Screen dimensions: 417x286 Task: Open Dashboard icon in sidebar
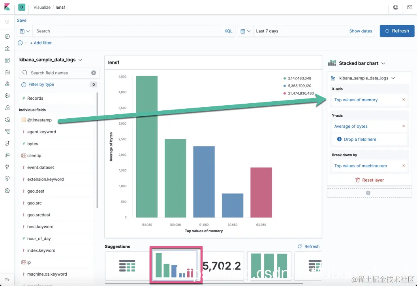pyautogui.click(x=7, y=60)
